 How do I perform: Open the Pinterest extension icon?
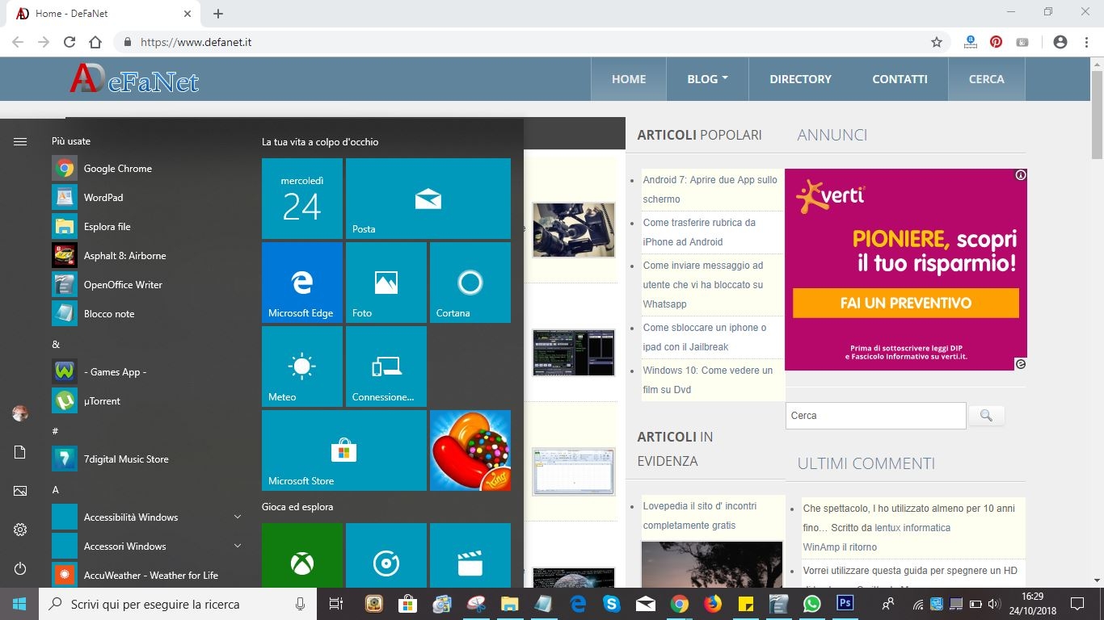tap(997, 42)
